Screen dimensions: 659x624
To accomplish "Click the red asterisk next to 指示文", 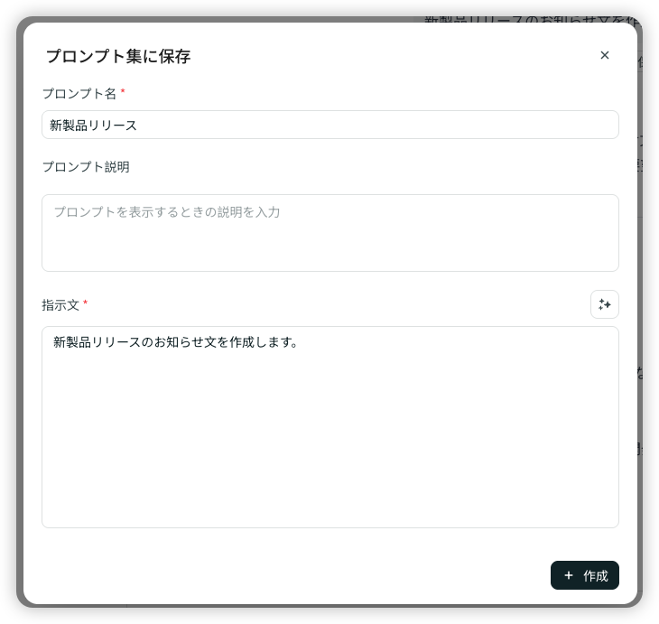I will (86, 304).
